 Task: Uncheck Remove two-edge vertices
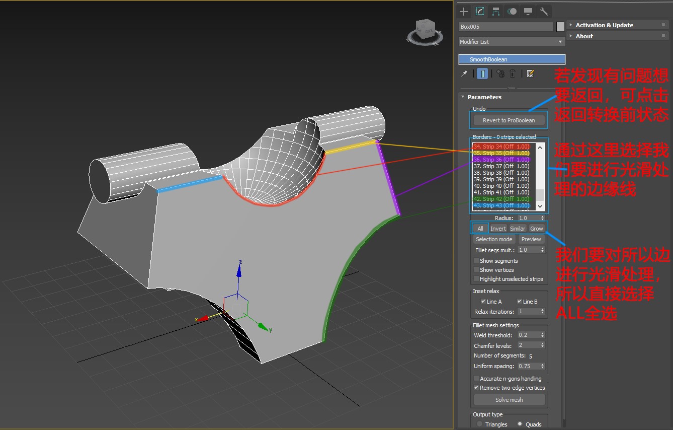point(476,388)
